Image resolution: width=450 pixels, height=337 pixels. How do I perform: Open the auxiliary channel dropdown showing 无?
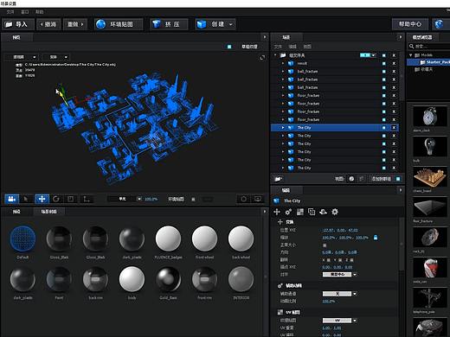click(x=340, y=294)
